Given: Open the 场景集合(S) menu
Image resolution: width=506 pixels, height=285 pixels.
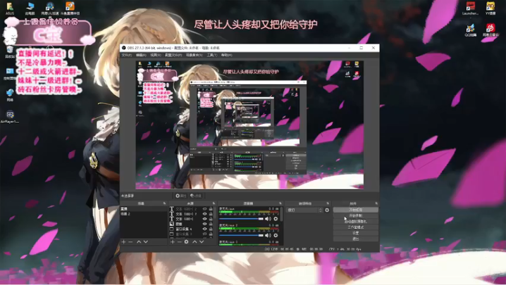Looking at the screenshot, I should click(194, 55).
